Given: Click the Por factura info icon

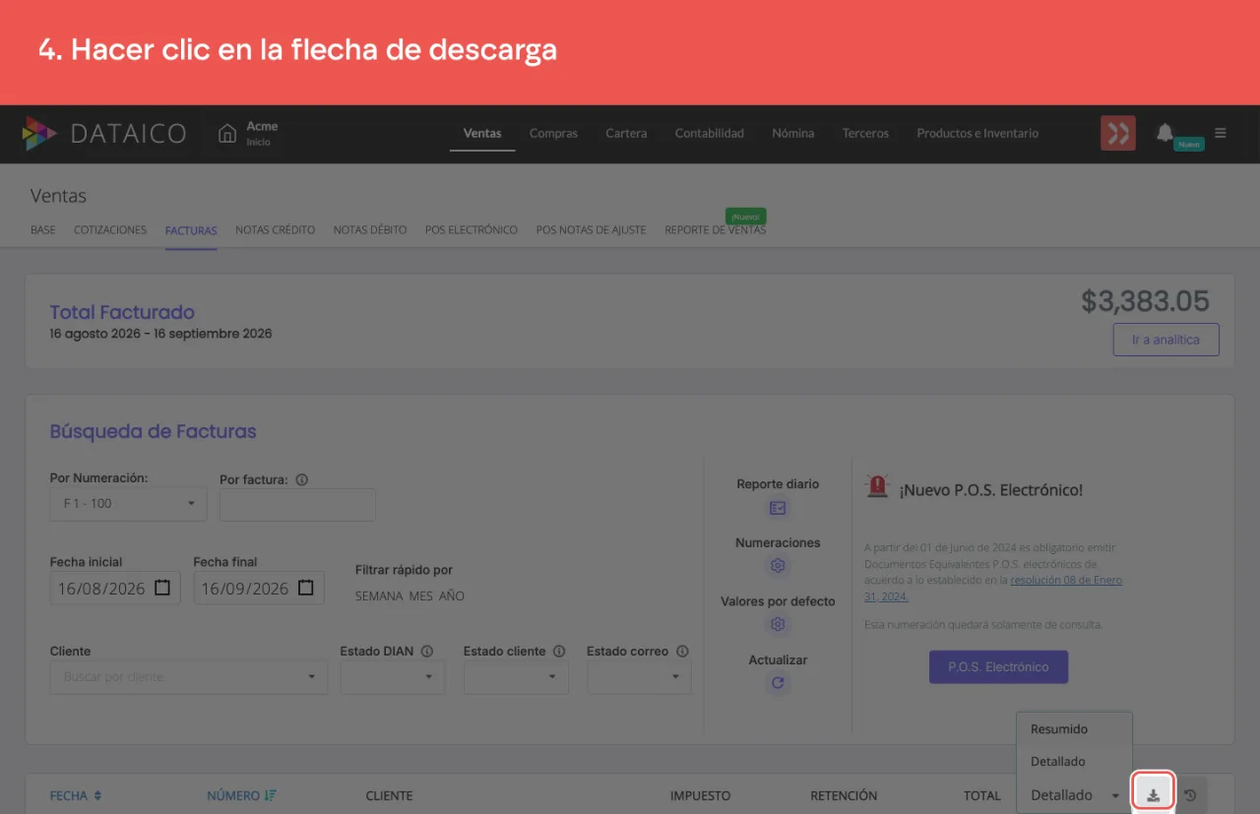Looking at the screenshot, I should point(302,480).
